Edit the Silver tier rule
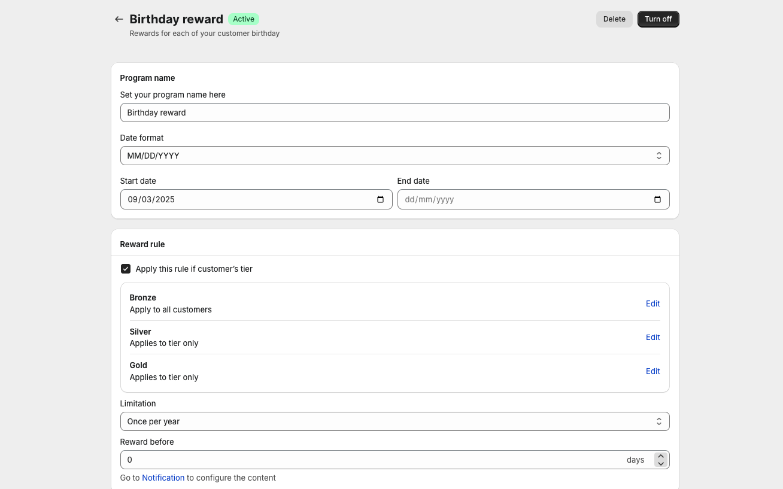 click(652, 337)
